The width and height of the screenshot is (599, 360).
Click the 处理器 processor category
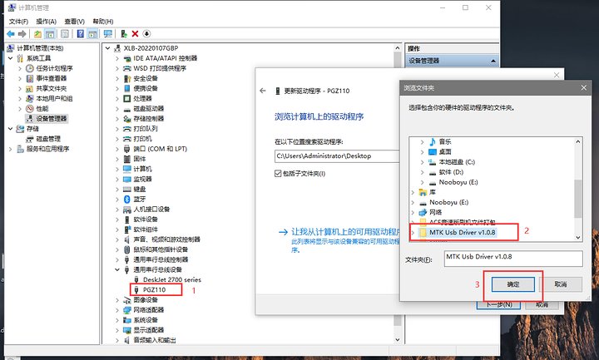point(142,98)
